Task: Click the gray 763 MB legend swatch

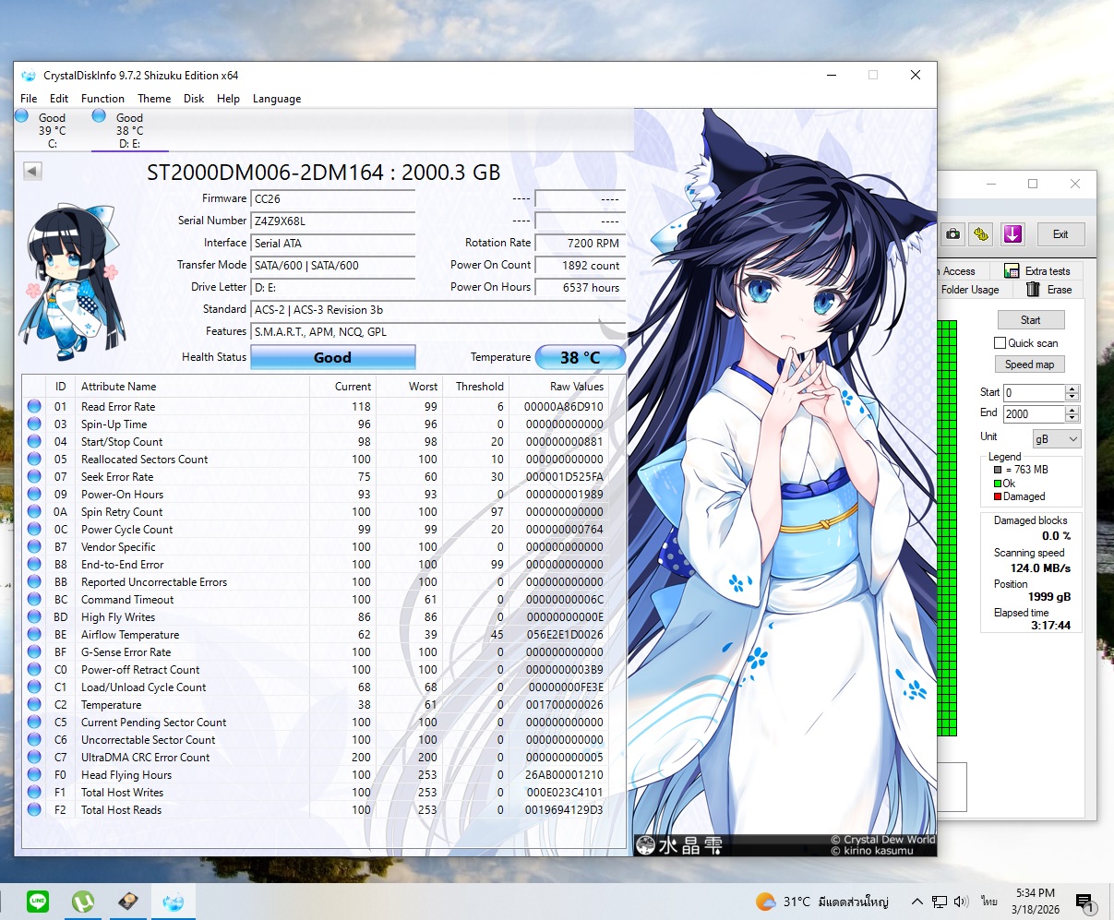Action: coord(998,470)
